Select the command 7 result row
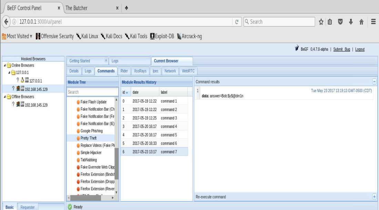Screen dimensions: 379x210 (154, 152)
